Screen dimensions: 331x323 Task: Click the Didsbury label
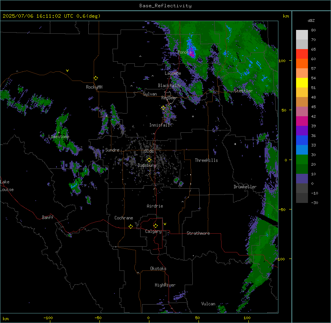click(147, 165)
